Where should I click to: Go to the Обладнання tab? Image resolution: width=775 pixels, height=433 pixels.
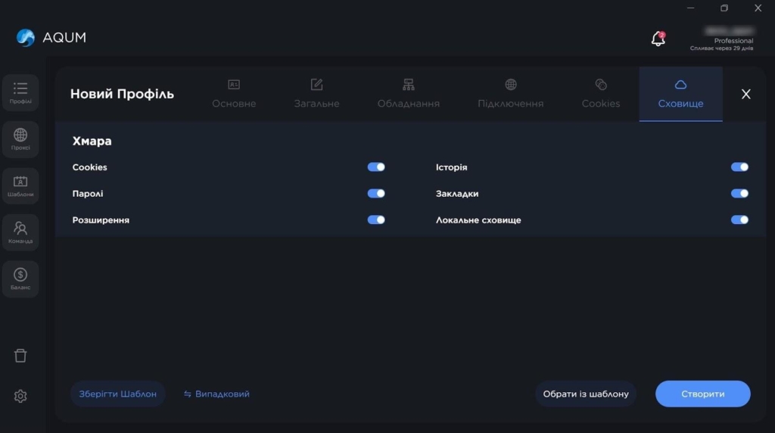click(408, 94)
